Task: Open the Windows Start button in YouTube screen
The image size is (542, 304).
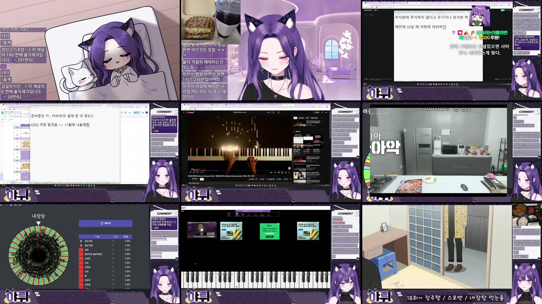Action: point(236,185)
